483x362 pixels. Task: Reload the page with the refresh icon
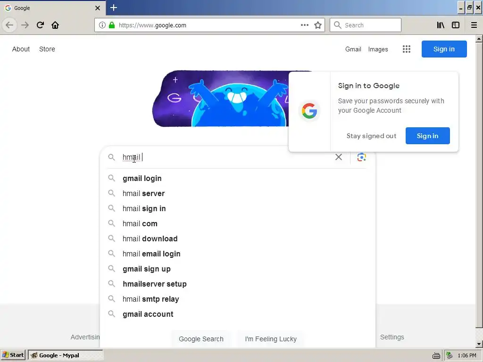tap(40, 25)
